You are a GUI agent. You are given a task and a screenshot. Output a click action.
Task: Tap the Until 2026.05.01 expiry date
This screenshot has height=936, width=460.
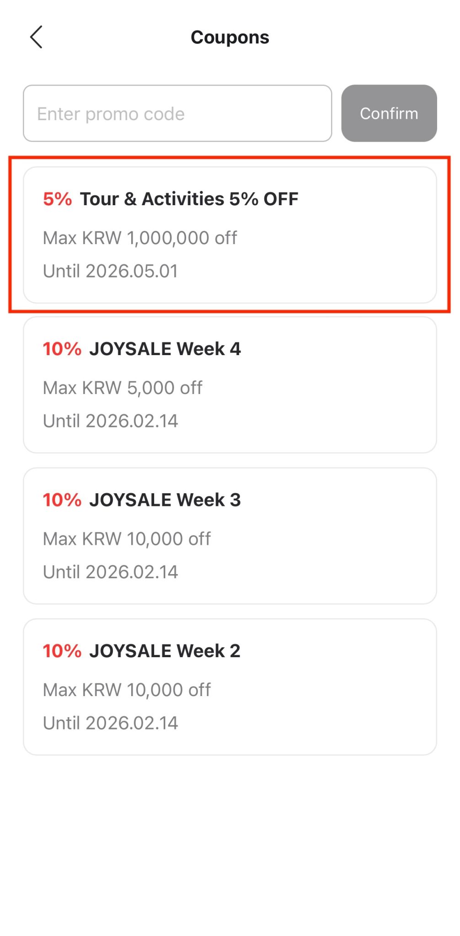point(110,271)
